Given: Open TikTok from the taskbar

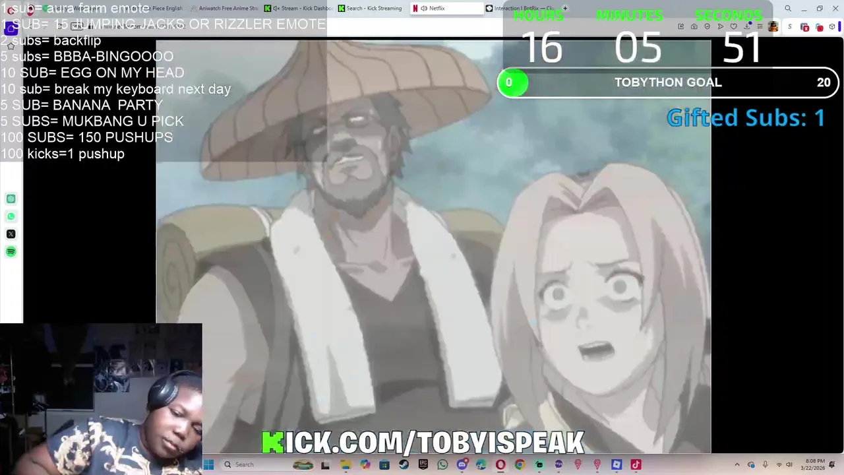Looking at the screenshot, I should 636,465.
